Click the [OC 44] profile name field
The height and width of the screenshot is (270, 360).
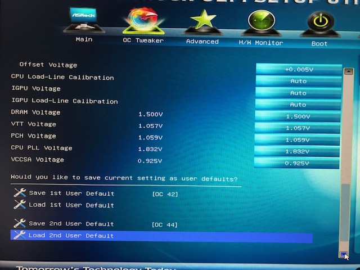(x=164, y=225)
